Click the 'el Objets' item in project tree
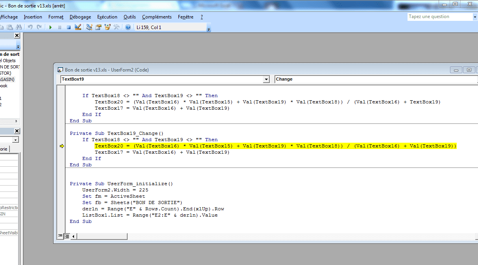The image size is (478, 265). pos(8,61)
